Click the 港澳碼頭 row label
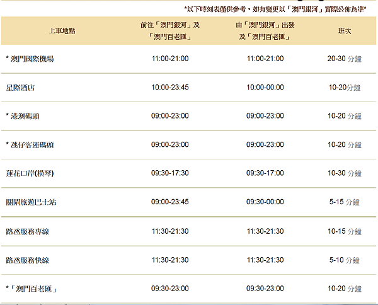The image size is (378, 305). (x=23, y=116)
